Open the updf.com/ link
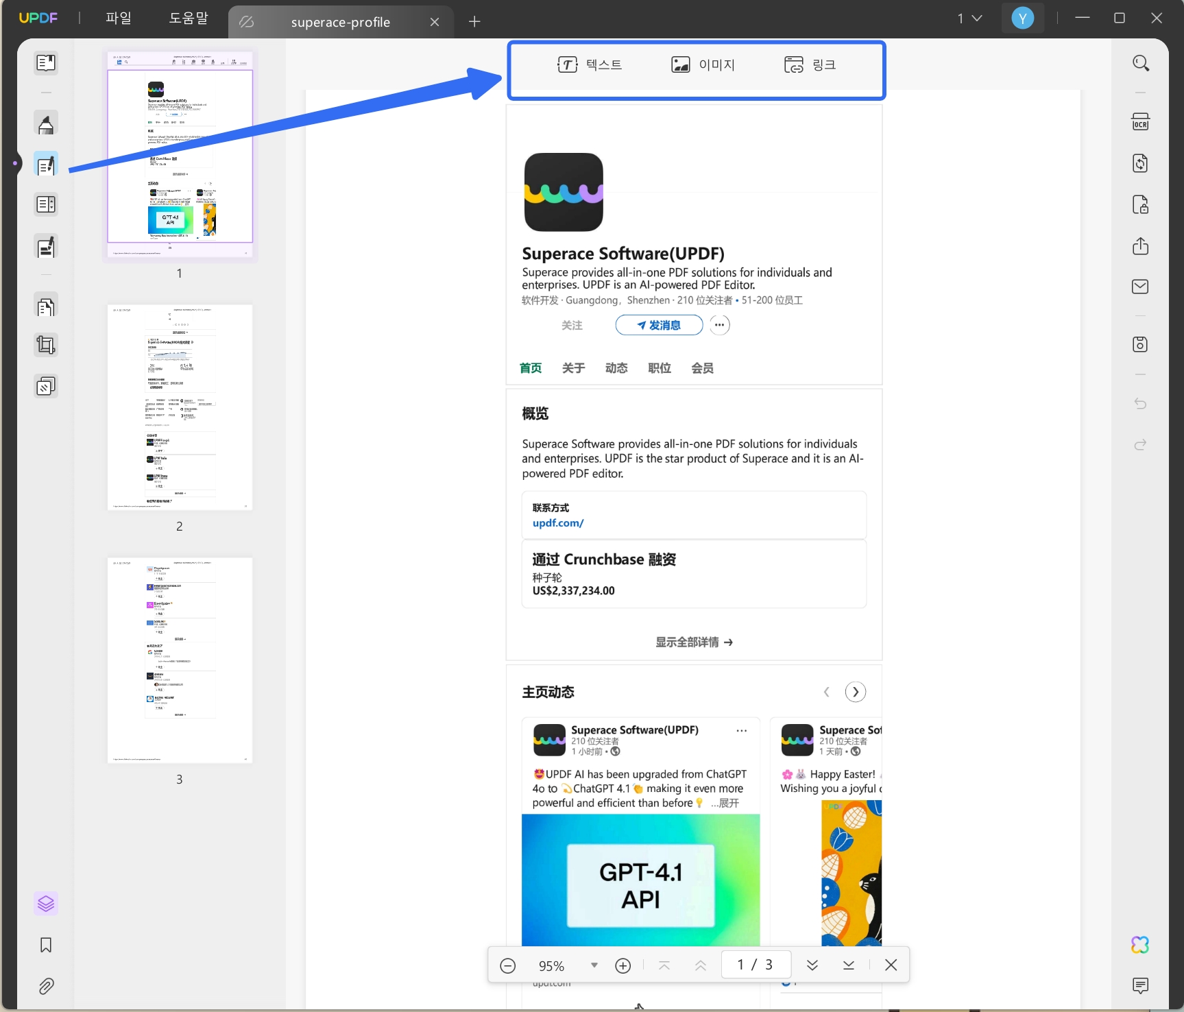 [x=558, y=523]
